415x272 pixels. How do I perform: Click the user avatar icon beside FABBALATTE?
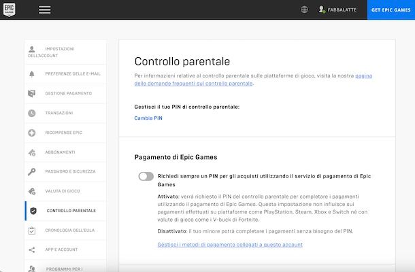point(322,10)
